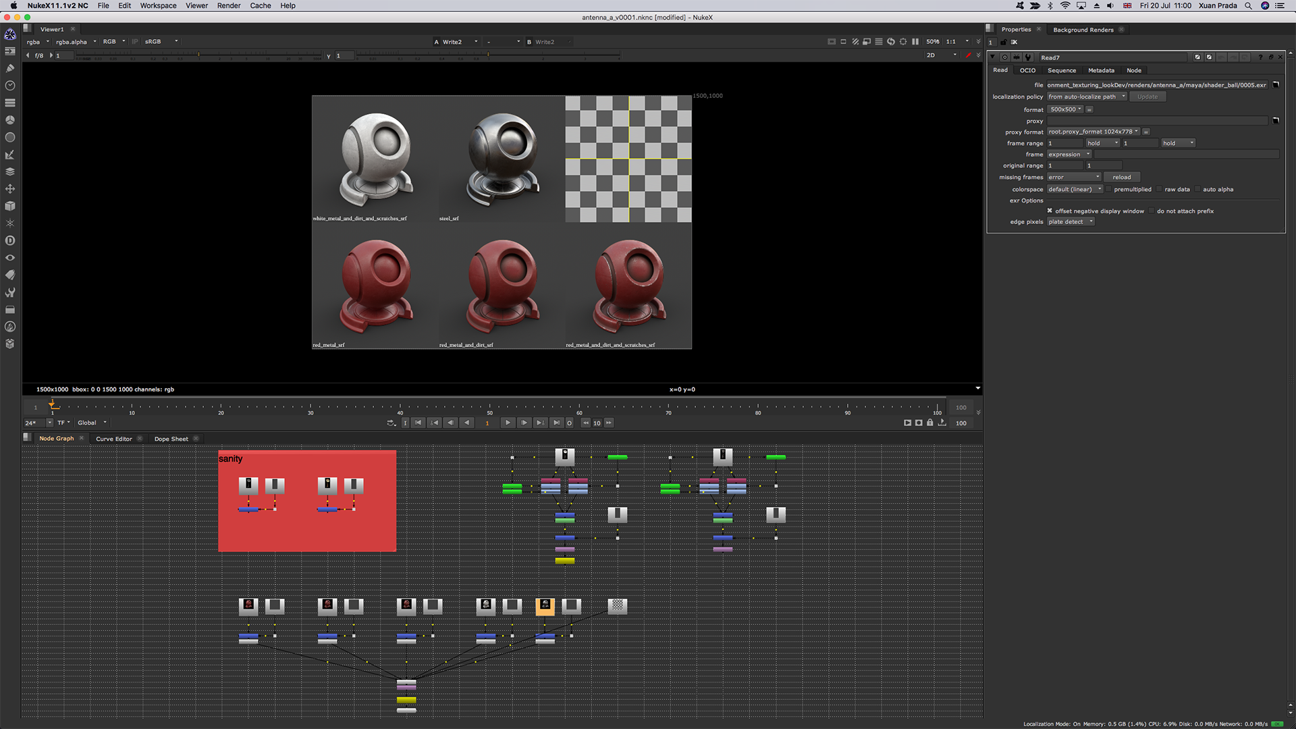
Task: Click the macOS Spotlight search icon
Action: click(1248, 5)
